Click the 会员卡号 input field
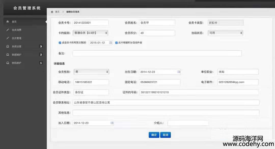The width and height of the screenshot is (275, 149). pyautogui.click(x=91, y=23)
